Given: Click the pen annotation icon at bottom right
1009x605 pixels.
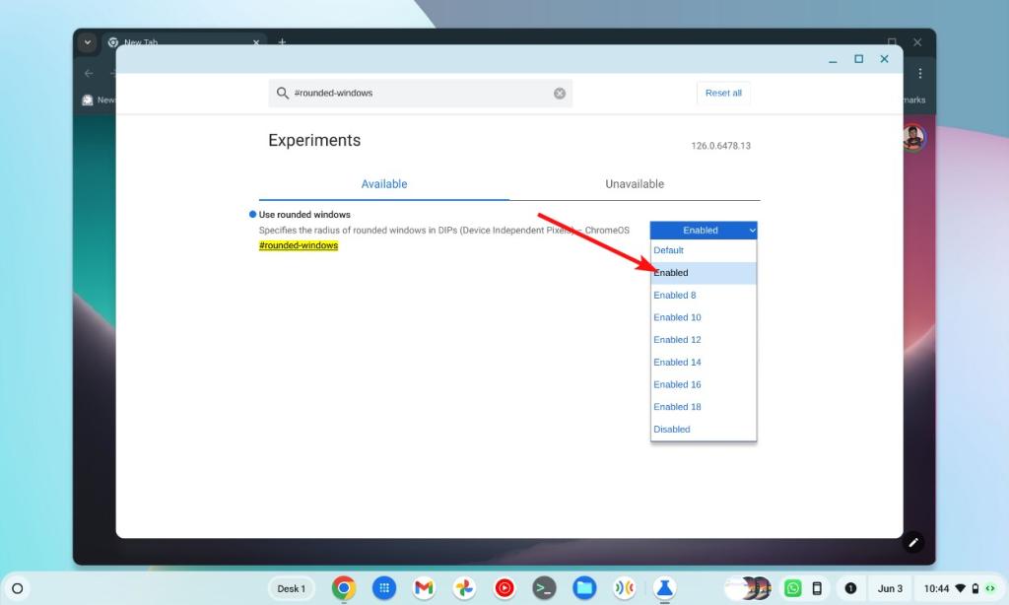Looking at the screenshot, I should tap(912, 542).
